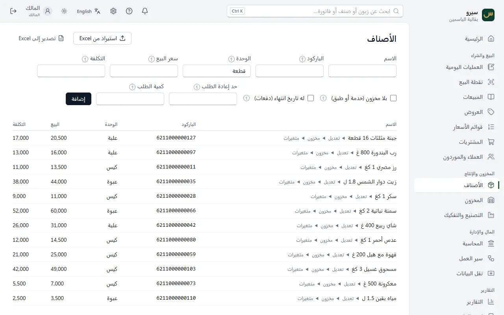Click the سعر البيع input field
This screenshot has height=315, width=504.
click(144, 71)
